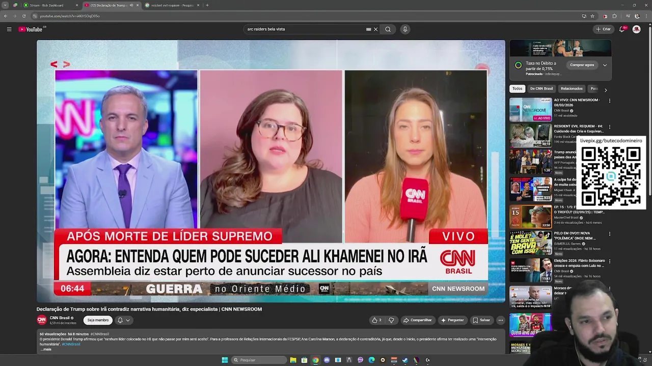The height and width of the screenshot is (366, 652).
Task: Click the video title Declaração de Trump sobre Irã
Action: (x=149, y=309)
